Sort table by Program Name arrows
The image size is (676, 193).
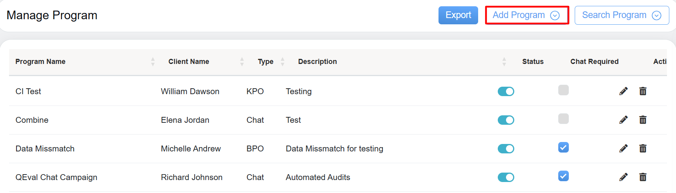[153, 62]
